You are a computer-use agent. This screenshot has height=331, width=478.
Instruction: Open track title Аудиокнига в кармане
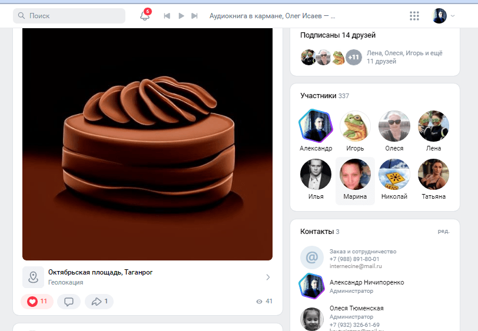272,16
